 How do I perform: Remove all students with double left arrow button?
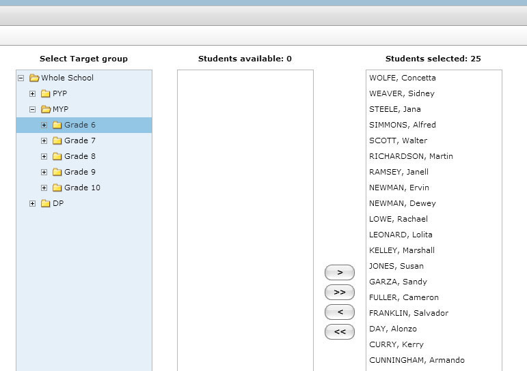coord(340,331)
